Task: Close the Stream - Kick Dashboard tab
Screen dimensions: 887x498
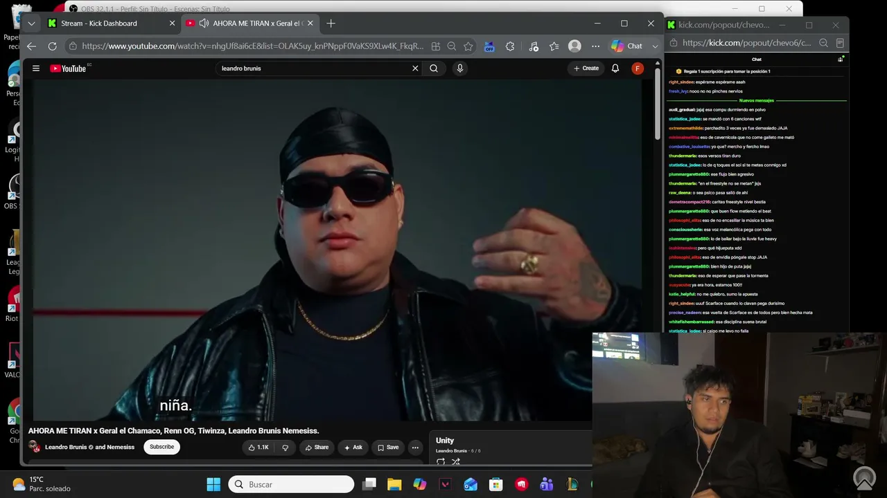Action: (x=173, y=24)
